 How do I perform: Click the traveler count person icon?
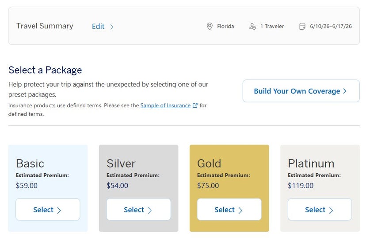point(252,27)
